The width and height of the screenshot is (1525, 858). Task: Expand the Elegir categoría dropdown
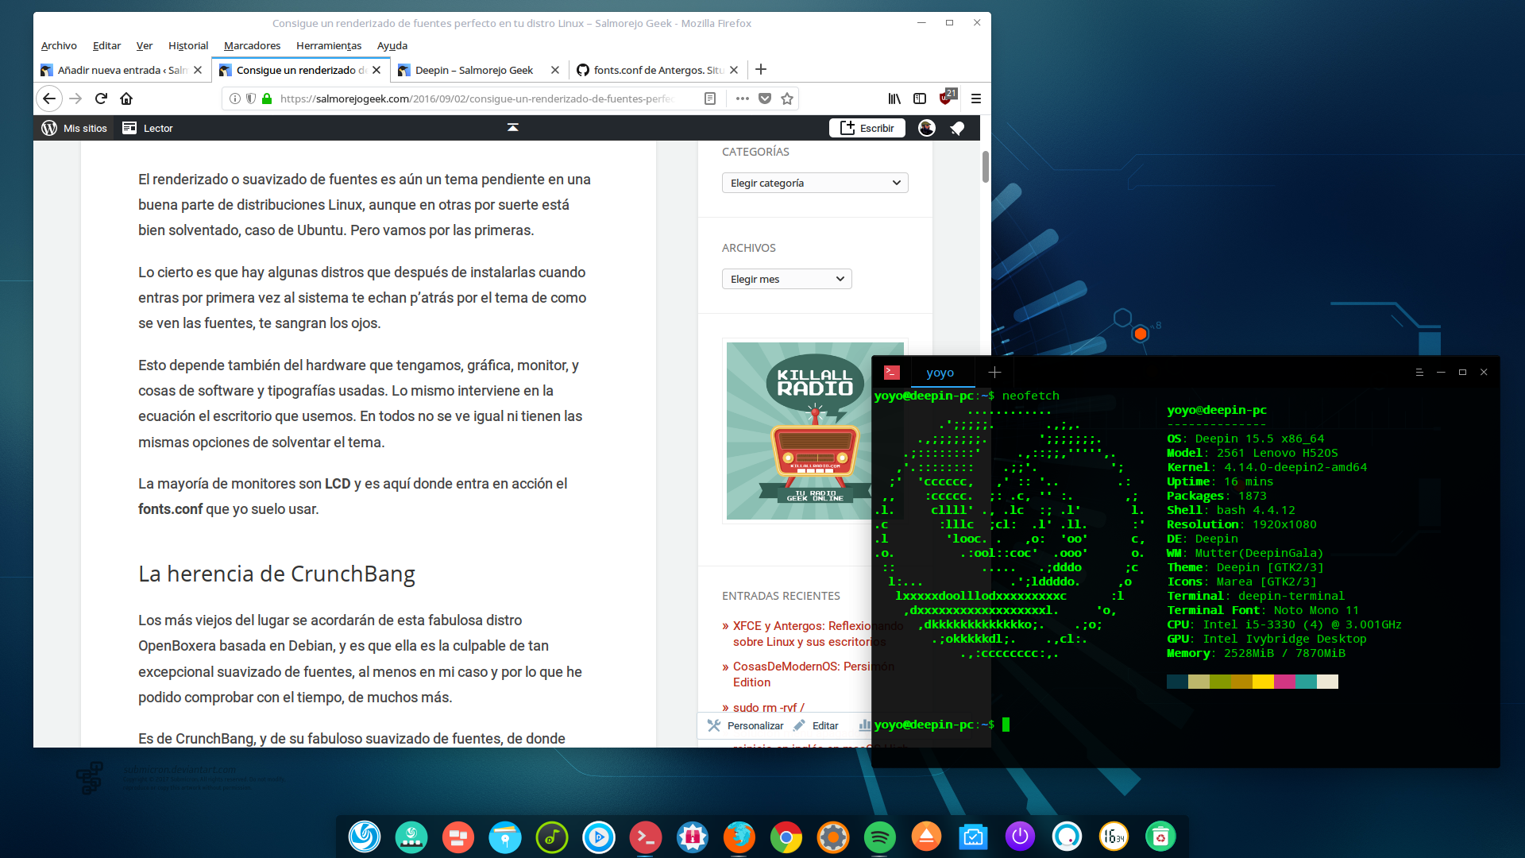[815, 183]
